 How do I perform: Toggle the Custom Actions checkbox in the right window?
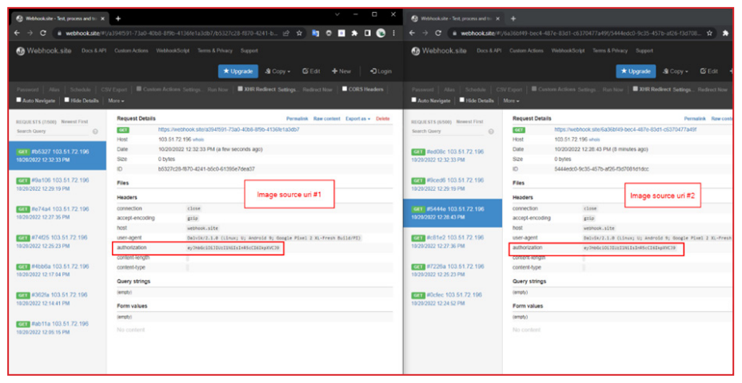coord(534,89)
